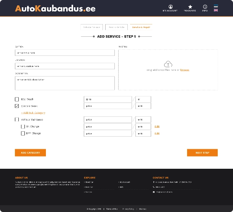Screen dimensions: 233x212
Task: Open Privacy Policy footer link
Action: pos(128,209)
